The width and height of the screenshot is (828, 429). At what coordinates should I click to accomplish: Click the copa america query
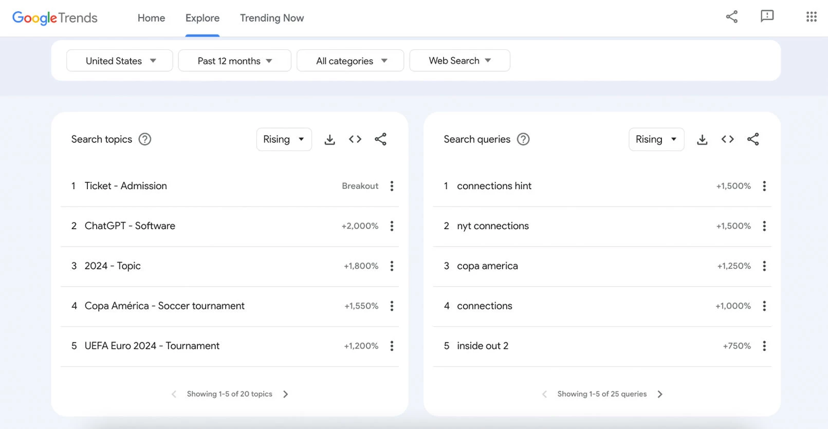click(488, 266)
